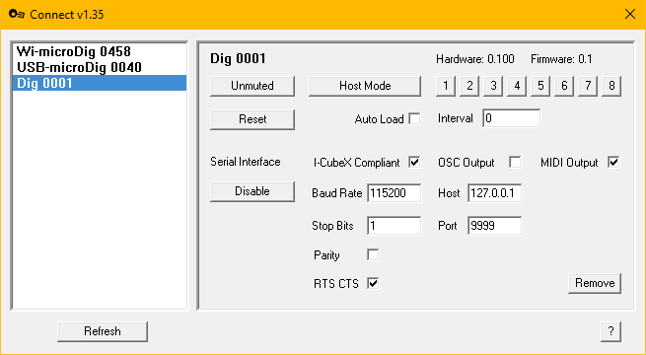Click the Unmuted toggle button
Screen dimensions: 646x355
pos(252,86)
